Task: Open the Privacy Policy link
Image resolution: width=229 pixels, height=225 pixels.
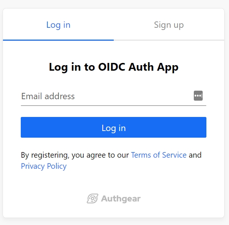Action: pyautogui.click(x=44, y=166)
